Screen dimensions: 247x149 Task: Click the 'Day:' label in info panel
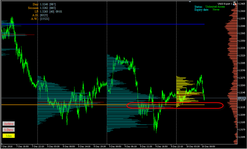[36, 4]
